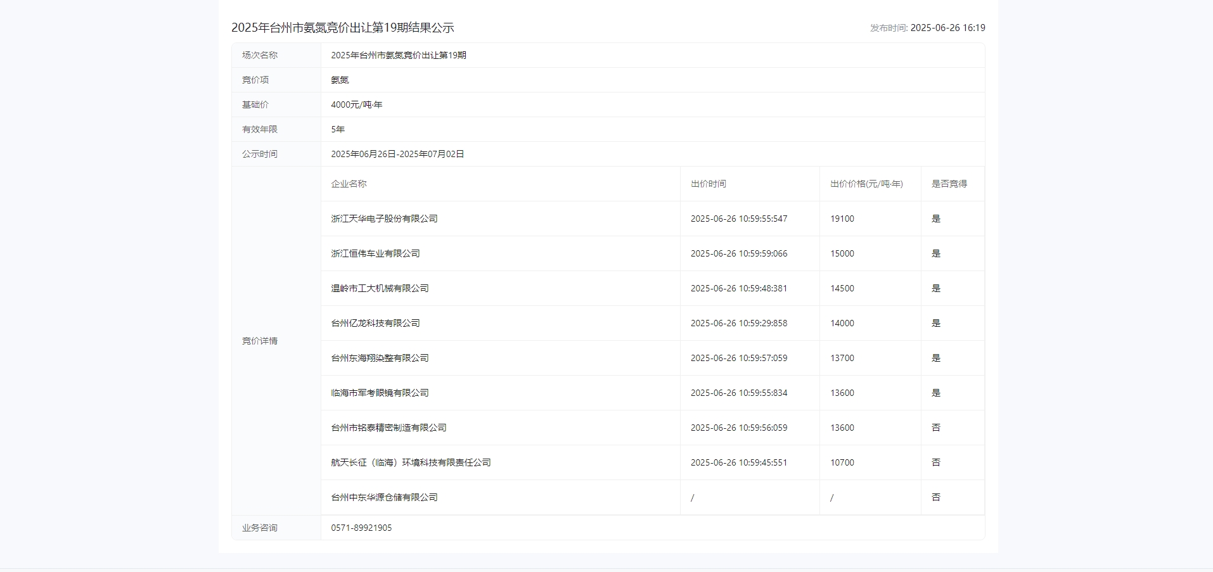
Task: Select company 台州中东华源仓储有限公司
Action: [384, 497]
